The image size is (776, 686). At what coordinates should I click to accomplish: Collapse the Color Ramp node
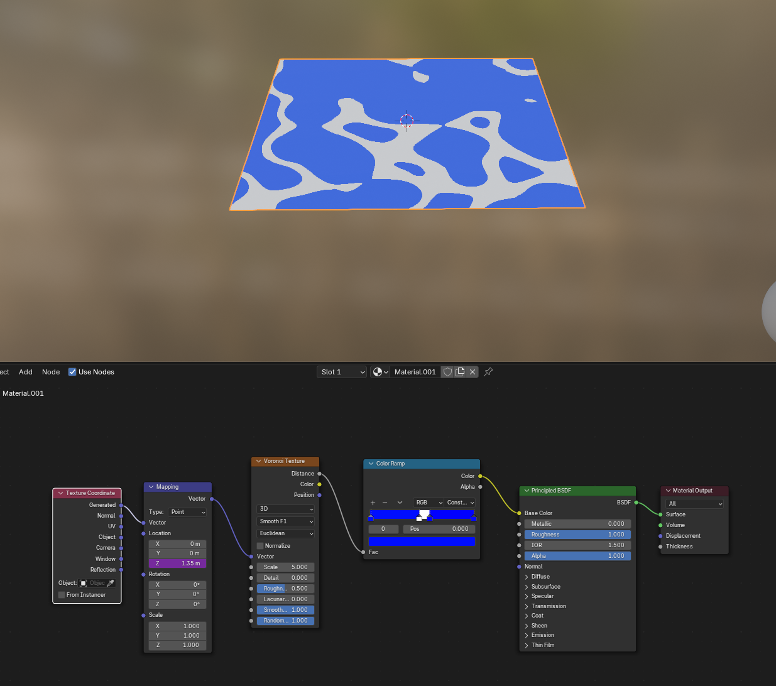click(371, 464)
